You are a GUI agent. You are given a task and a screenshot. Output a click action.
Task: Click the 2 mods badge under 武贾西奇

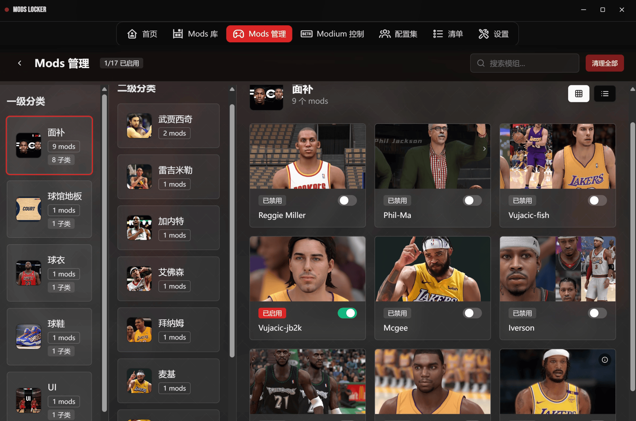(x=174, y=133)
